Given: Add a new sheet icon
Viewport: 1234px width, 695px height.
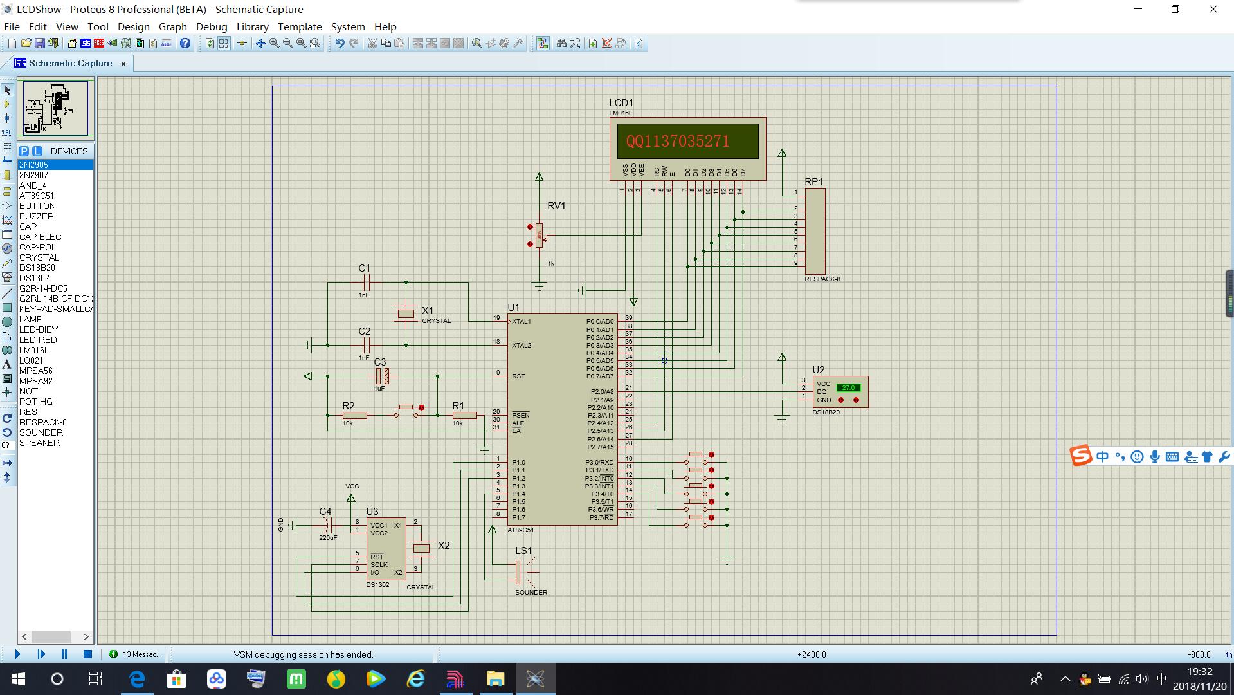Looking at the screenshot, I should [x=593, y=44].
